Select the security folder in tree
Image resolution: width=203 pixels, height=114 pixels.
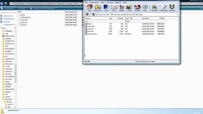pyautogui.click(x=8, y=74)
